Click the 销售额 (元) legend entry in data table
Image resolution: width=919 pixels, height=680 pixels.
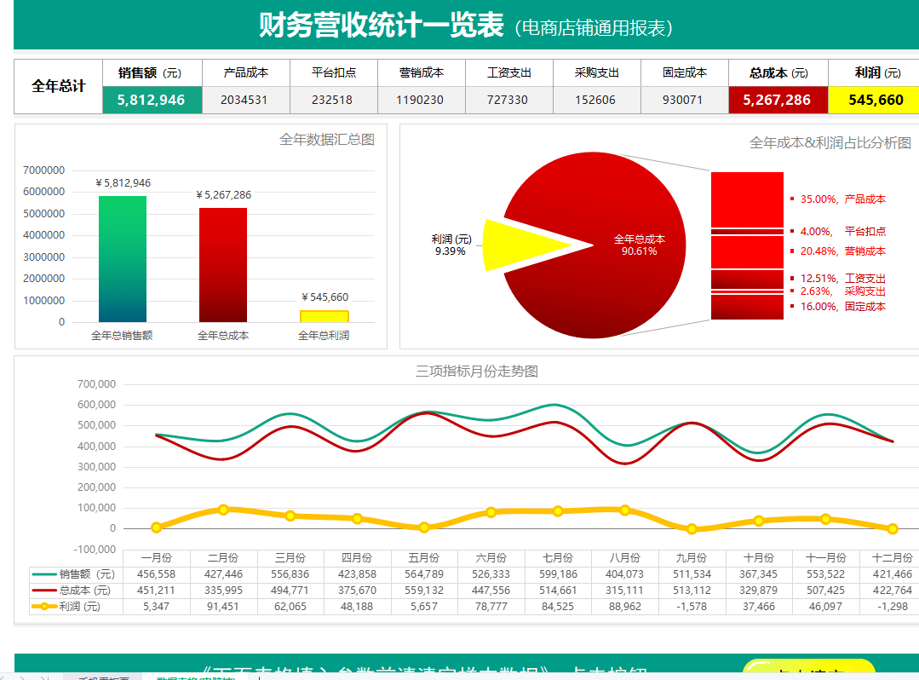(x=76, y=574)
